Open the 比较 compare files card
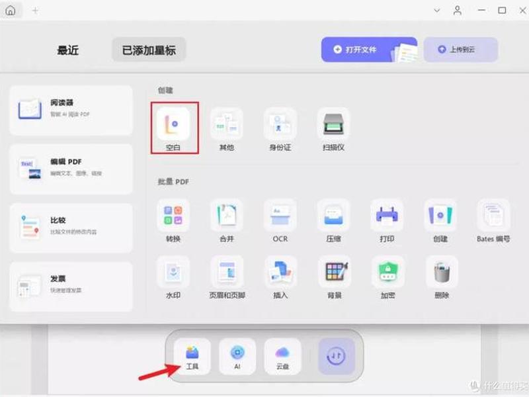Screen dimensions: 529x397 pyautogui.click(x=71, y=228)
